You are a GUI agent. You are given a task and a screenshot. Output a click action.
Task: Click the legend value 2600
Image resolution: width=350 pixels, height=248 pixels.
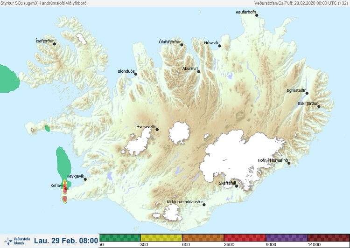click(229, 245)
